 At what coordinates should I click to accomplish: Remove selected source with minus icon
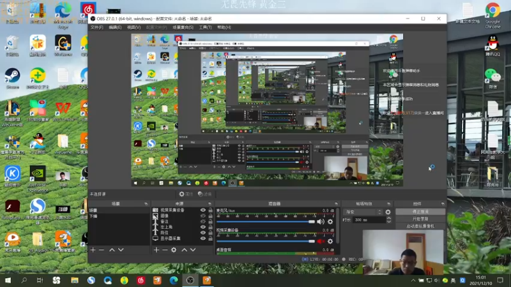point(165,250)
